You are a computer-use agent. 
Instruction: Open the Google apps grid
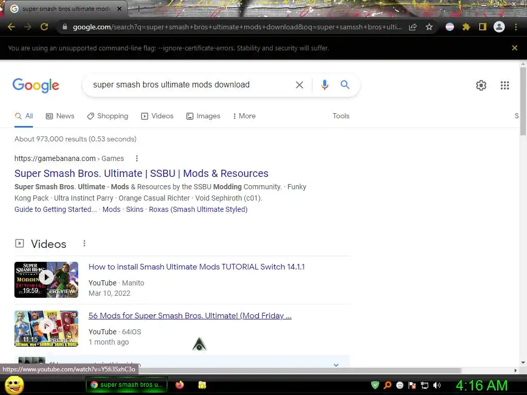click(505, 85)
